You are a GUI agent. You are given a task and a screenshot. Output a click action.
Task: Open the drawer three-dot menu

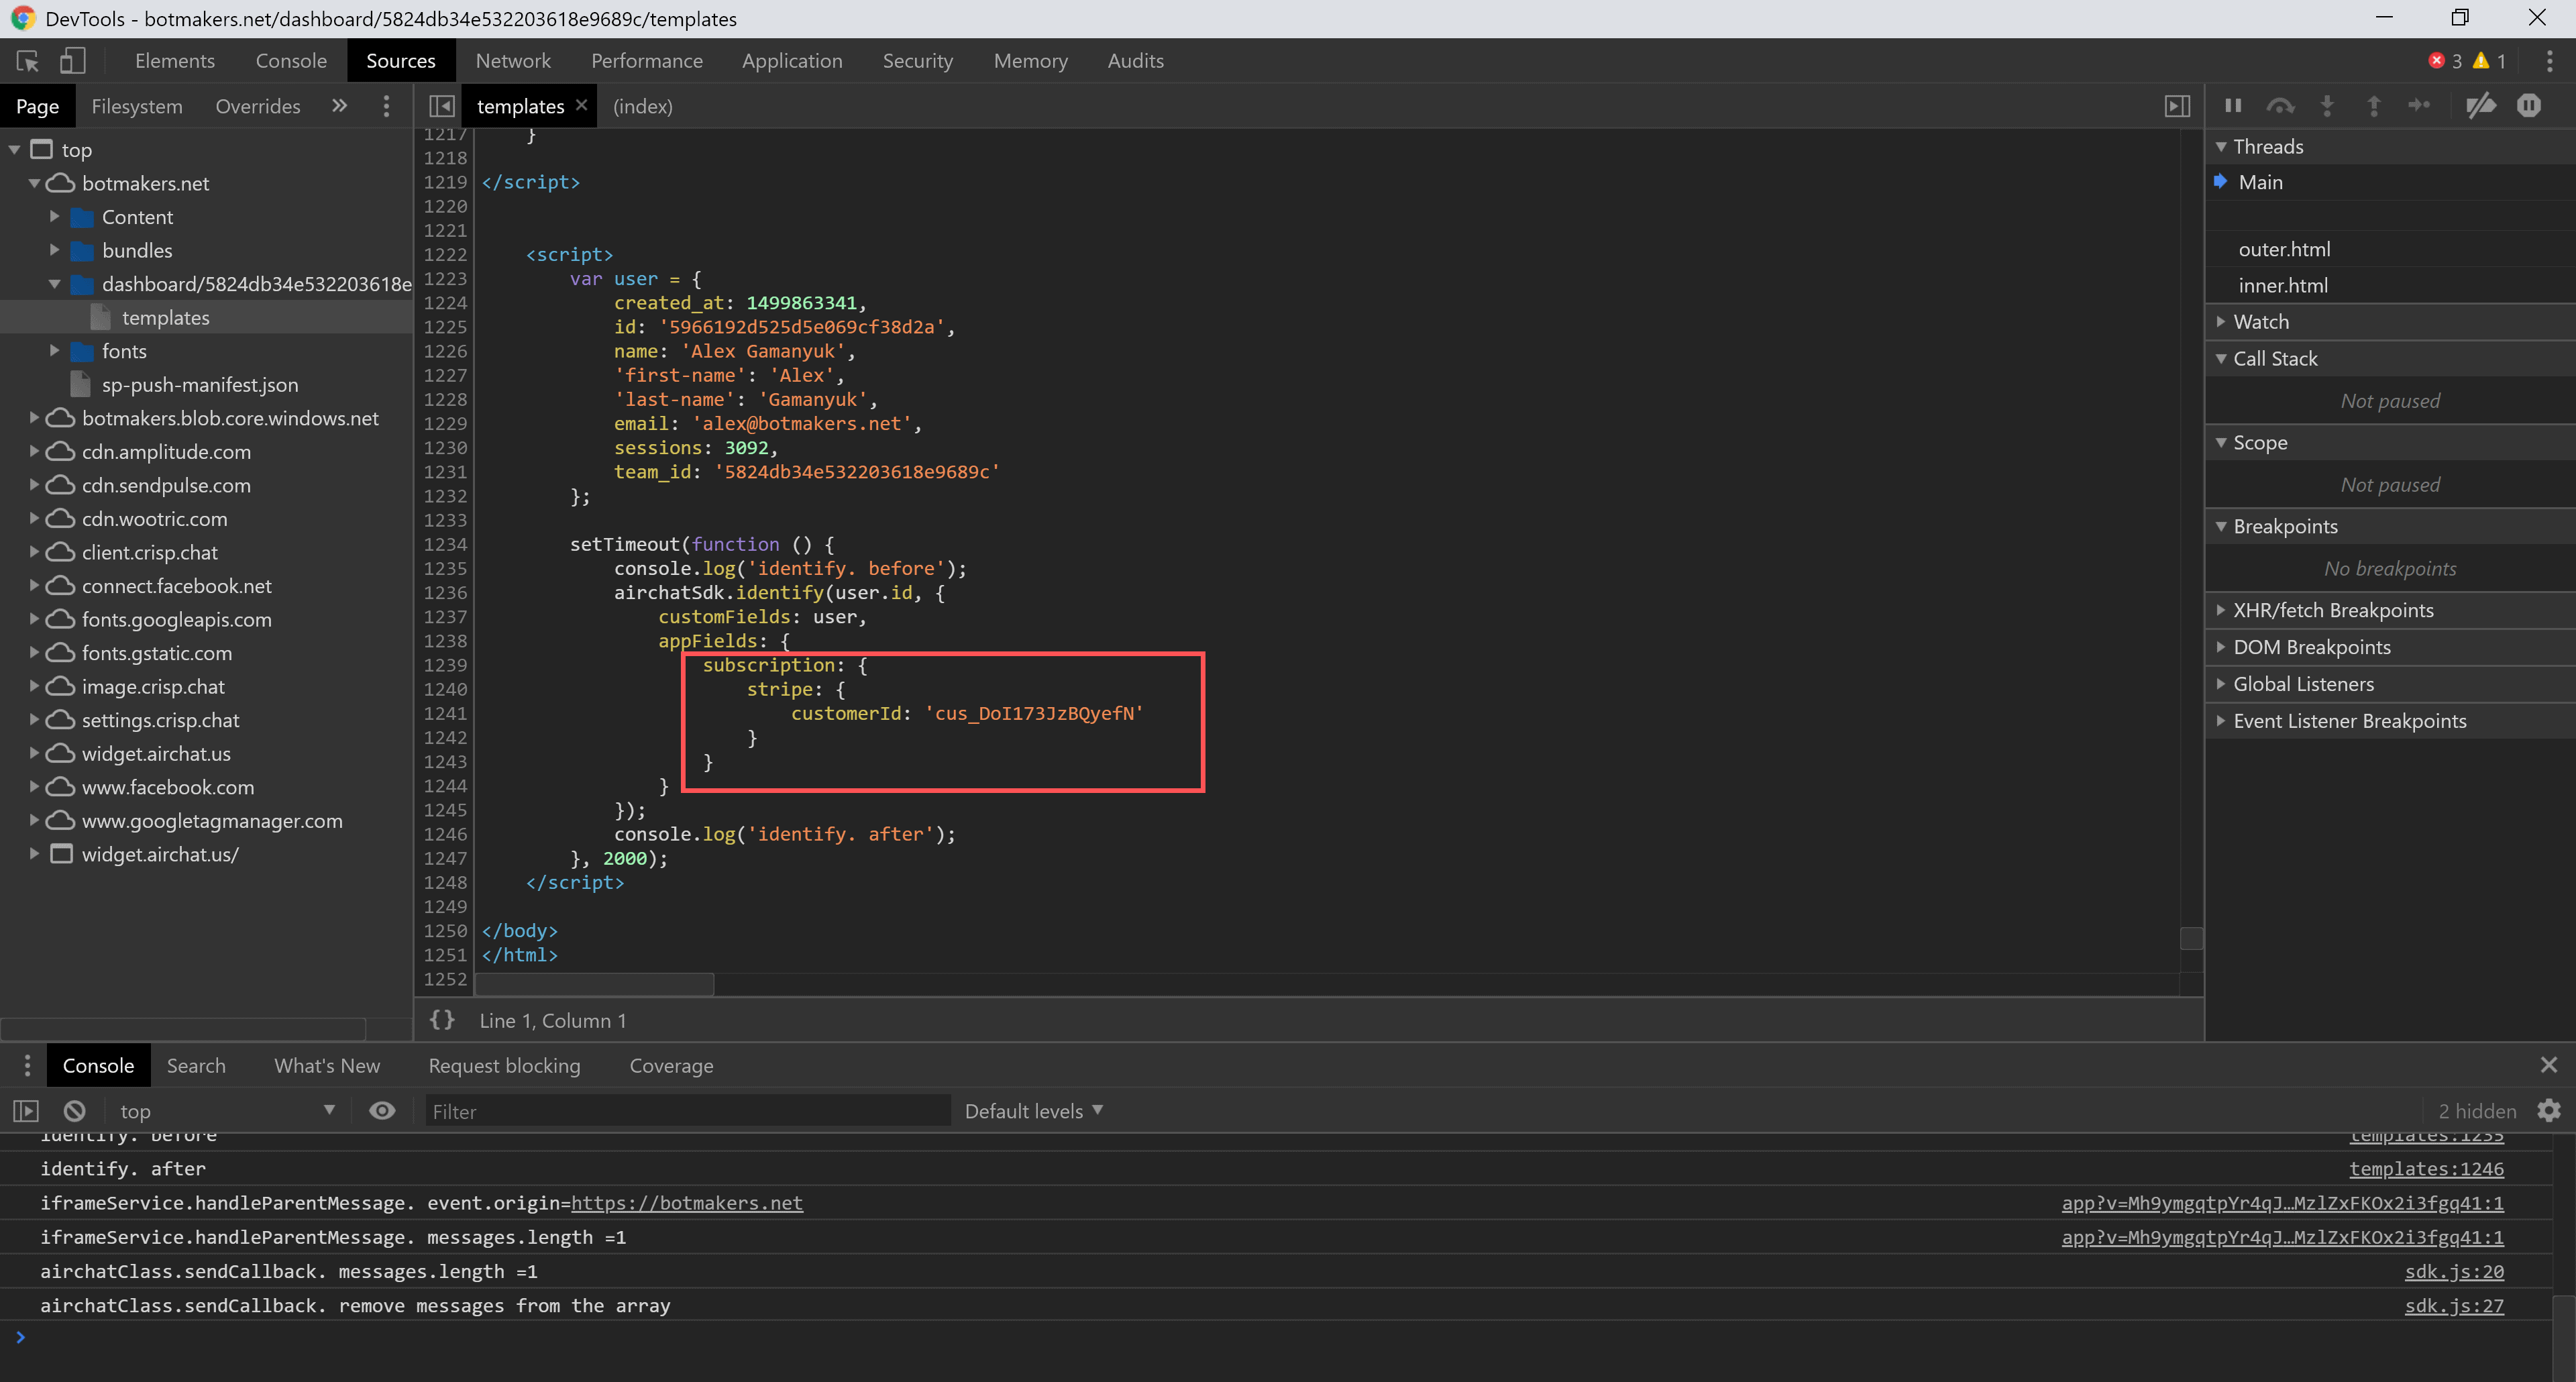click(27, 1066)
